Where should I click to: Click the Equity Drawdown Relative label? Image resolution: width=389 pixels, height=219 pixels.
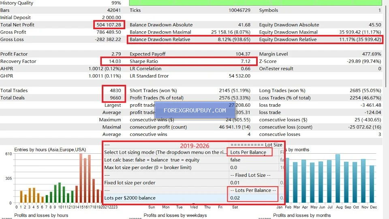pyautogui.click(x=288, y=39)
